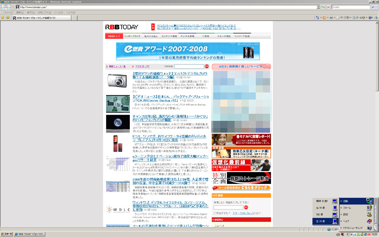Click the IE refresh button
The image size is (379, 237).
[323, 7]
